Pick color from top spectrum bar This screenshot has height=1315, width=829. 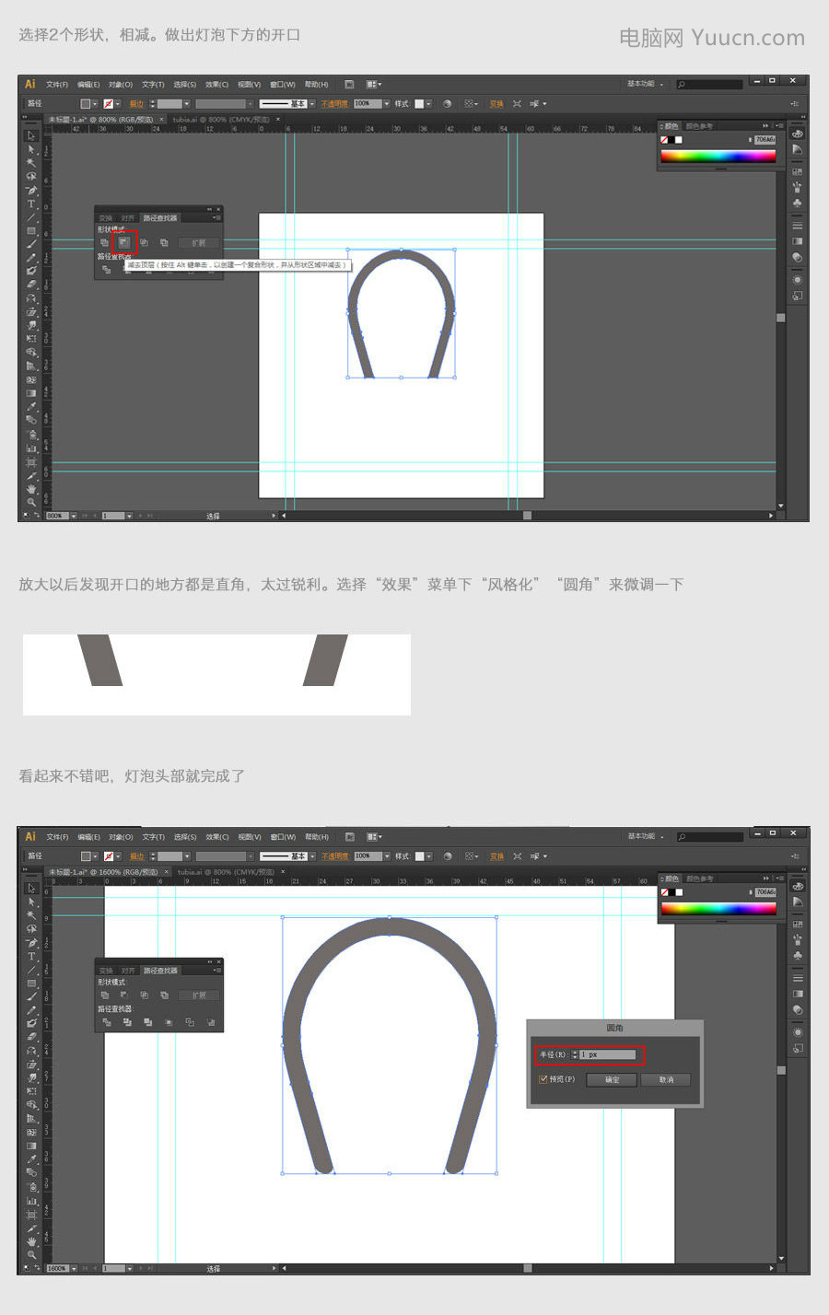point(718,157)
